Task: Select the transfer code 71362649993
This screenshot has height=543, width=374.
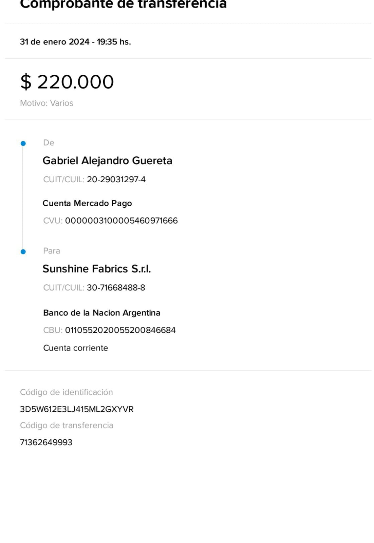Action: click(46, 443)
